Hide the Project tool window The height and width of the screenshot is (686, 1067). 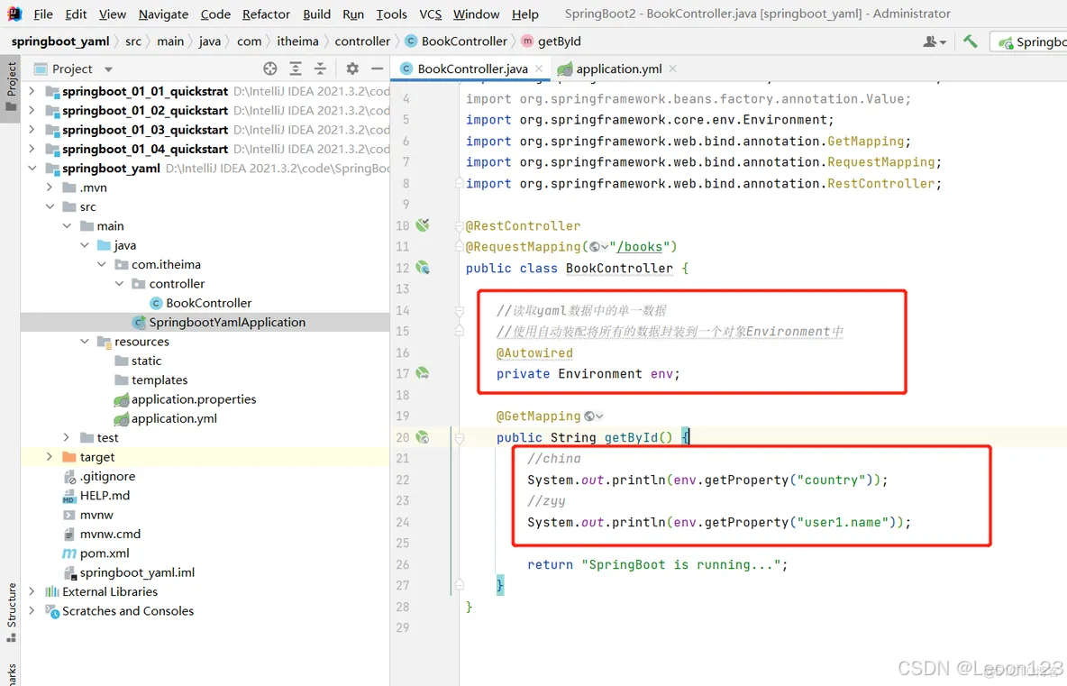(x=377, y=69)
